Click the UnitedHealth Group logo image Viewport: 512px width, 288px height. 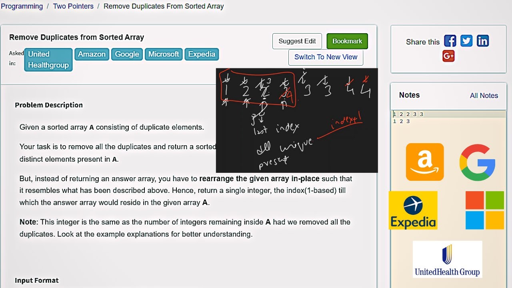447,259
